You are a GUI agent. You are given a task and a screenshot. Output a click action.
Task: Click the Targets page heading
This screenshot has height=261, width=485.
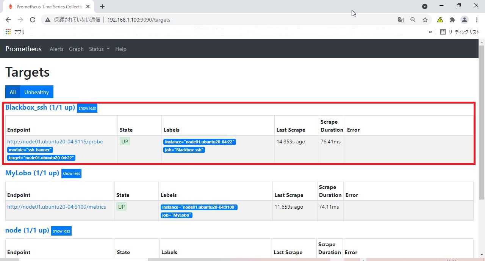tap(28, 72)
